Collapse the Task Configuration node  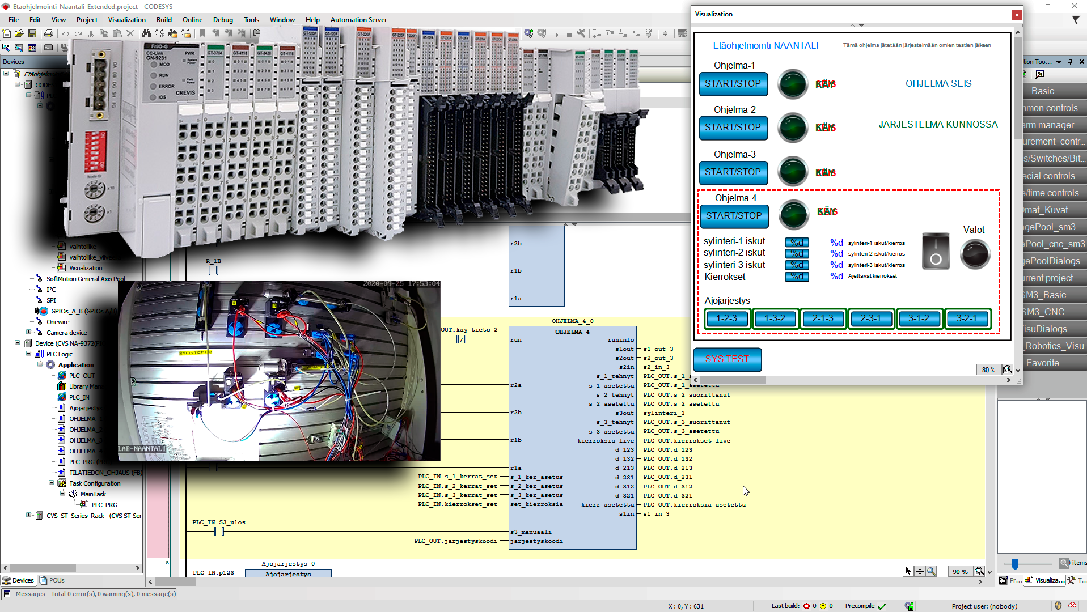(x=52, y=483)
